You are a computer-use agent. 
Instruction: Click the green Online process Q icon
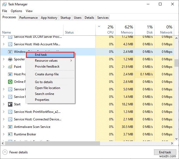[x=10, y=82]
